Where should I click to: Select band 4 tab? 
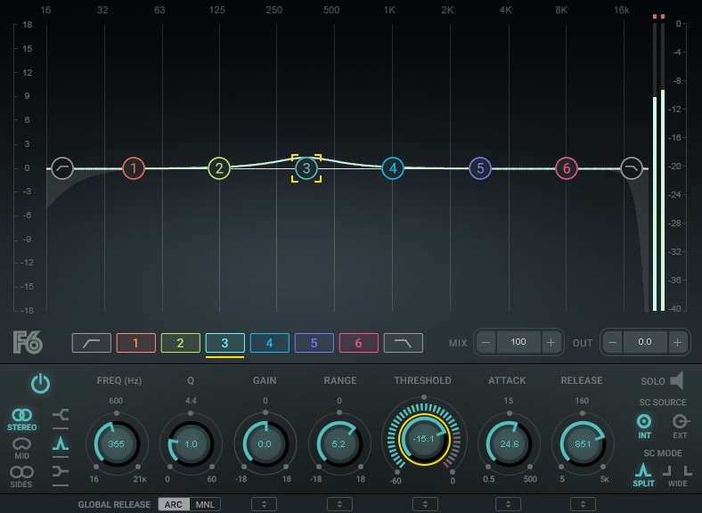tap(269, 343)
